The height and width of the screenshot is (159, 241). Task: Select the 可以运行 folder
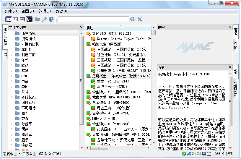28,103
